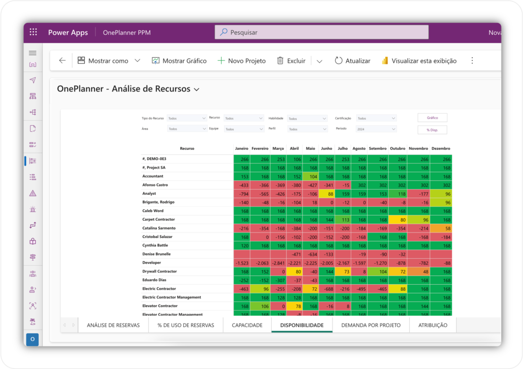Open the signpost sidebar icon
Image resolution: width=523 pixels, height=369 pixels.
(33, 257)
